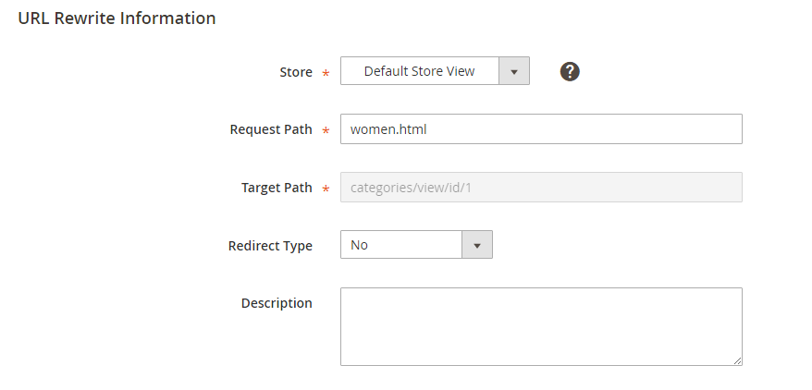Click the red asterisk beside Target Path
812x390 pixels.
(326, 189)
